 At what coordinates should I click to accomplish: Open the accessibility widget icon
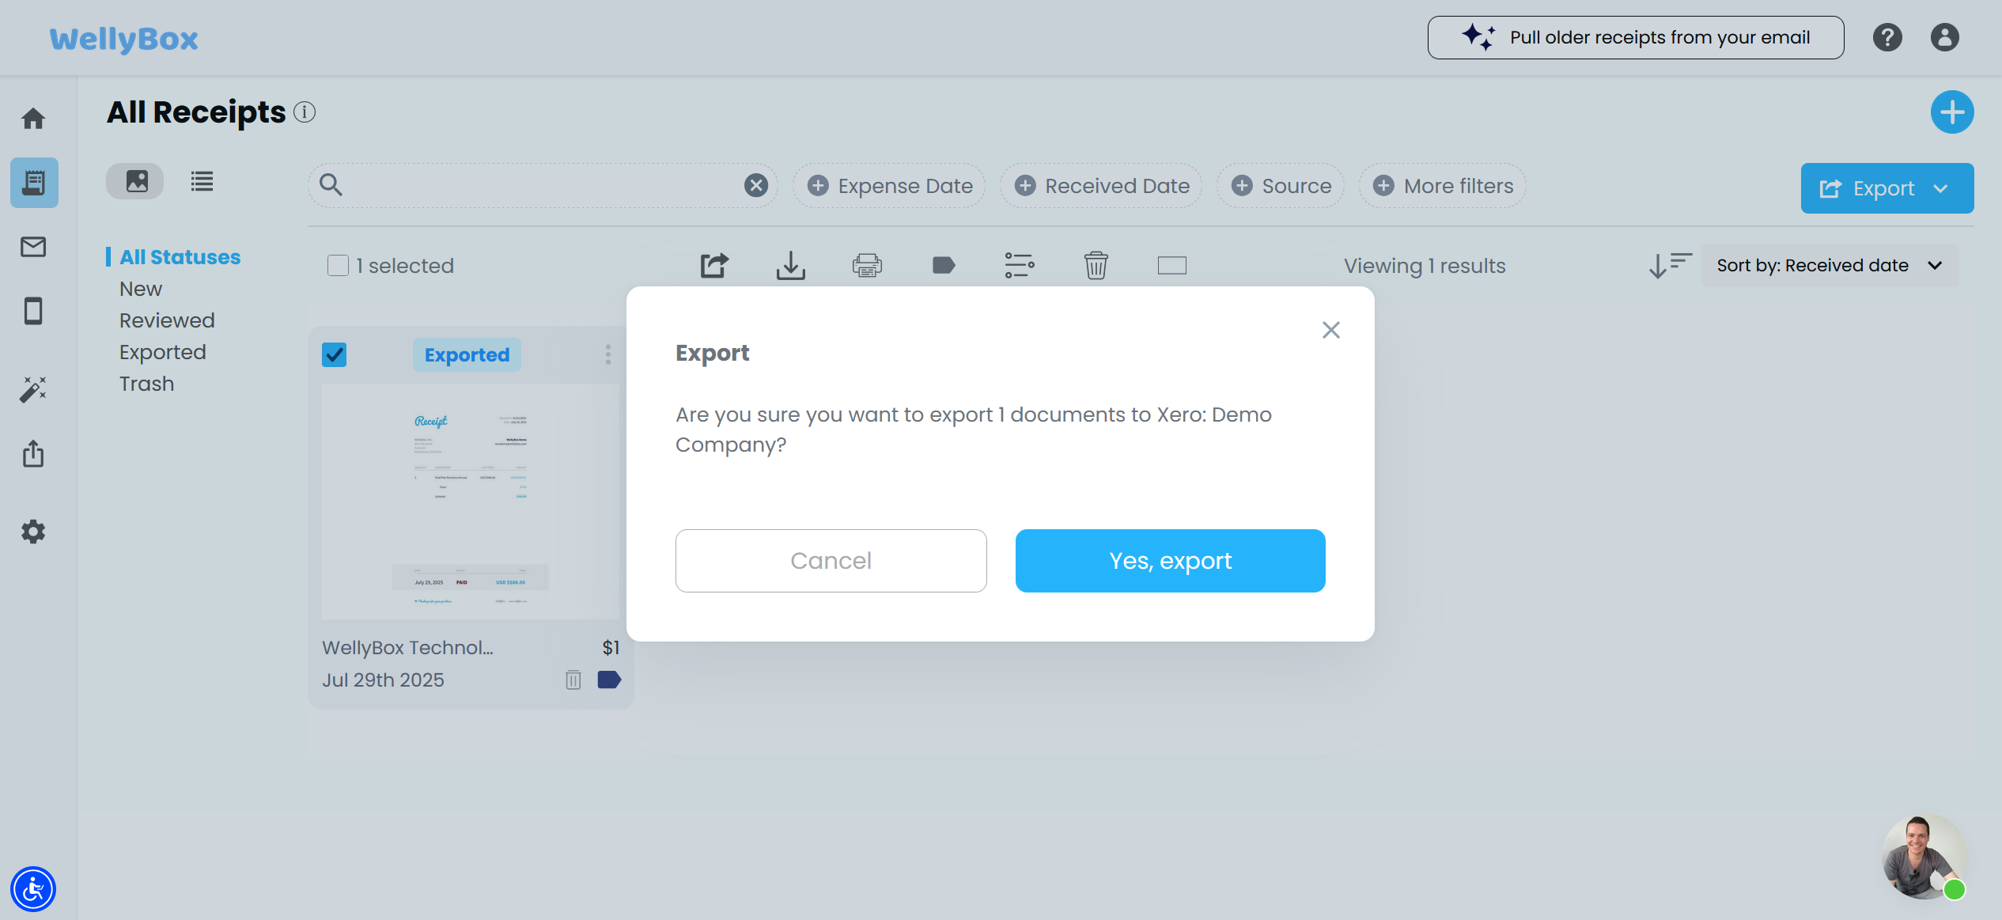coord(33,889)
